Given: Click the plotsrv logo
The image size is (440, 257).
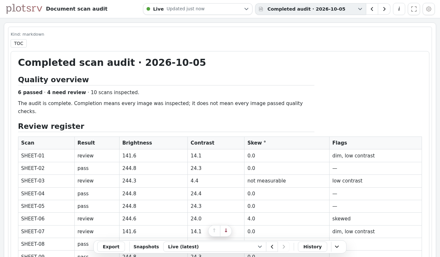Looking at the screenshot, I should point(24,9).
